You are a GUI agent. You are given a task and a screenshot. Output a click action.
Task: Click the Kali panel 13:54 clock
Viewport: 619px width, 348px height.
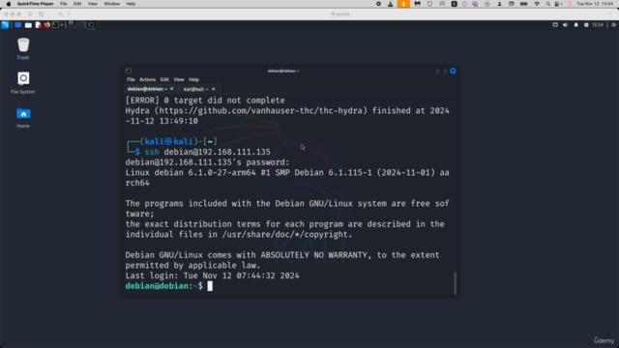click(x=598, y=25)
